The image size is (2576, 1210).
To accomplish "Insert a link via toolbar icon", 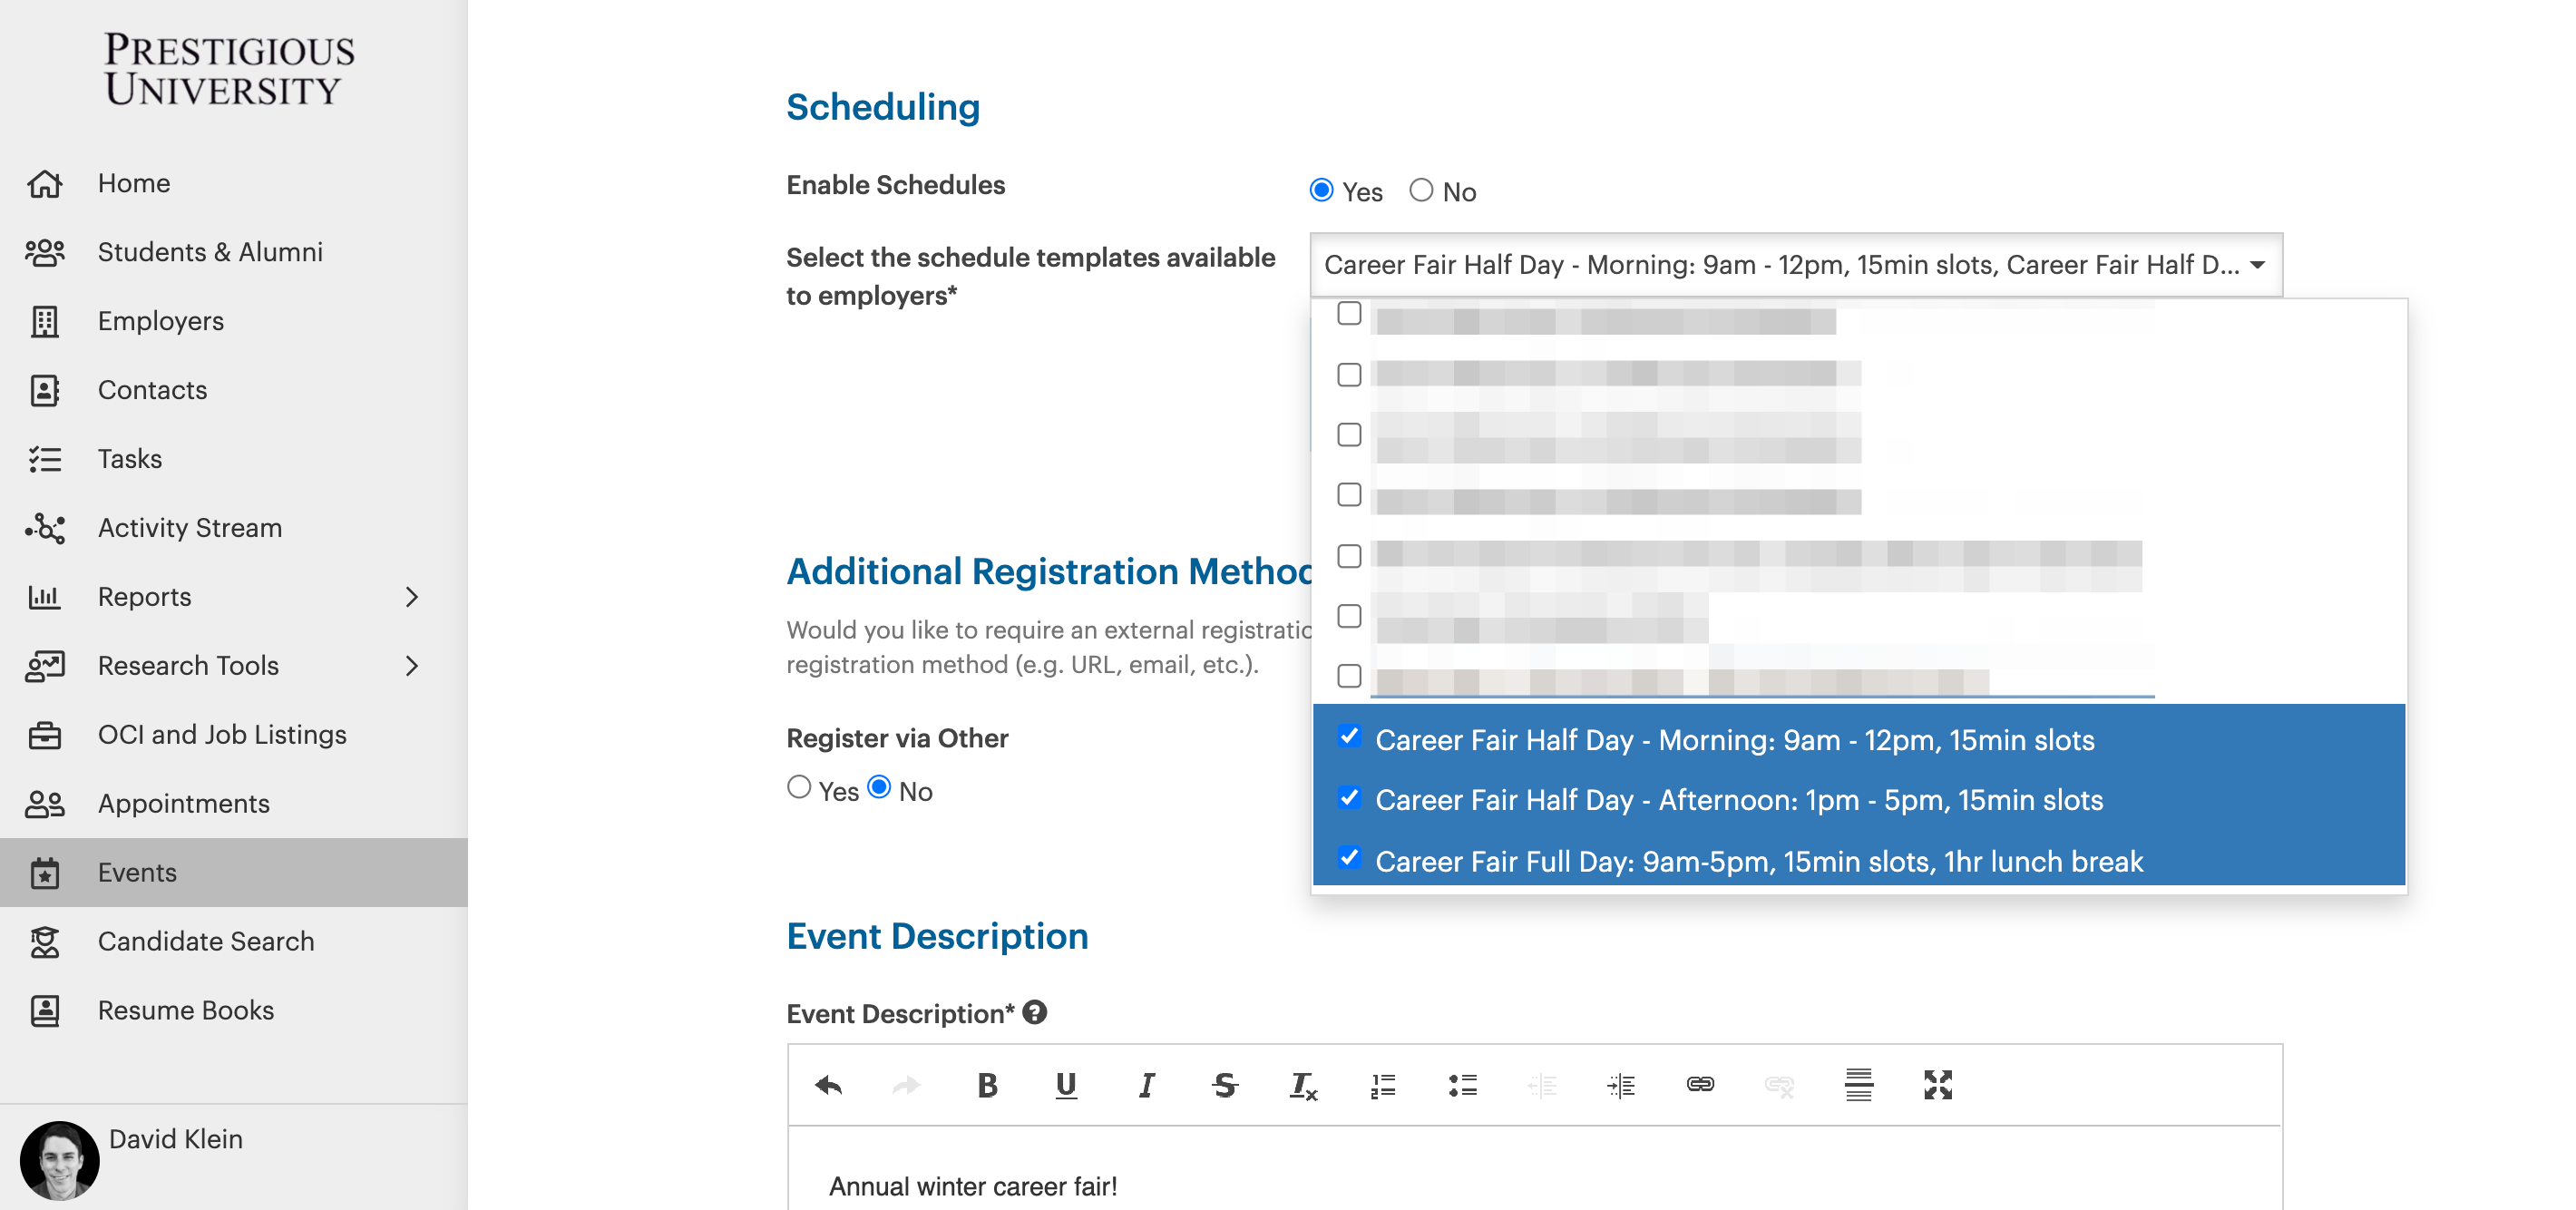I will (1700, 1085).
